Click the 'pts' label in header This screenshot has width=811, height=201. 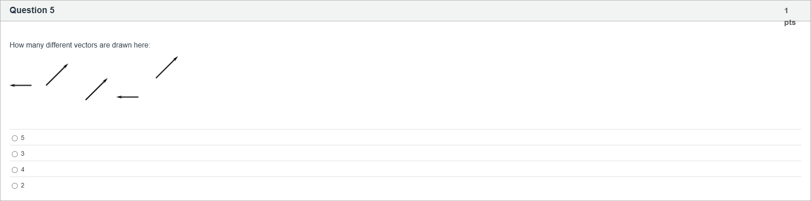click(790, 23)
